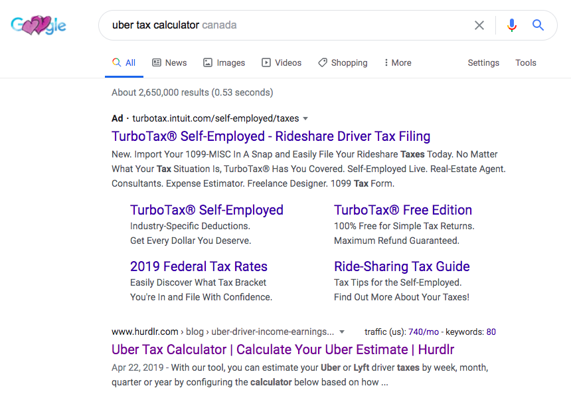The image size is (571, 402).
Task: Open the 2019 Federal Tax Rates sitelink
Action: 199,266
